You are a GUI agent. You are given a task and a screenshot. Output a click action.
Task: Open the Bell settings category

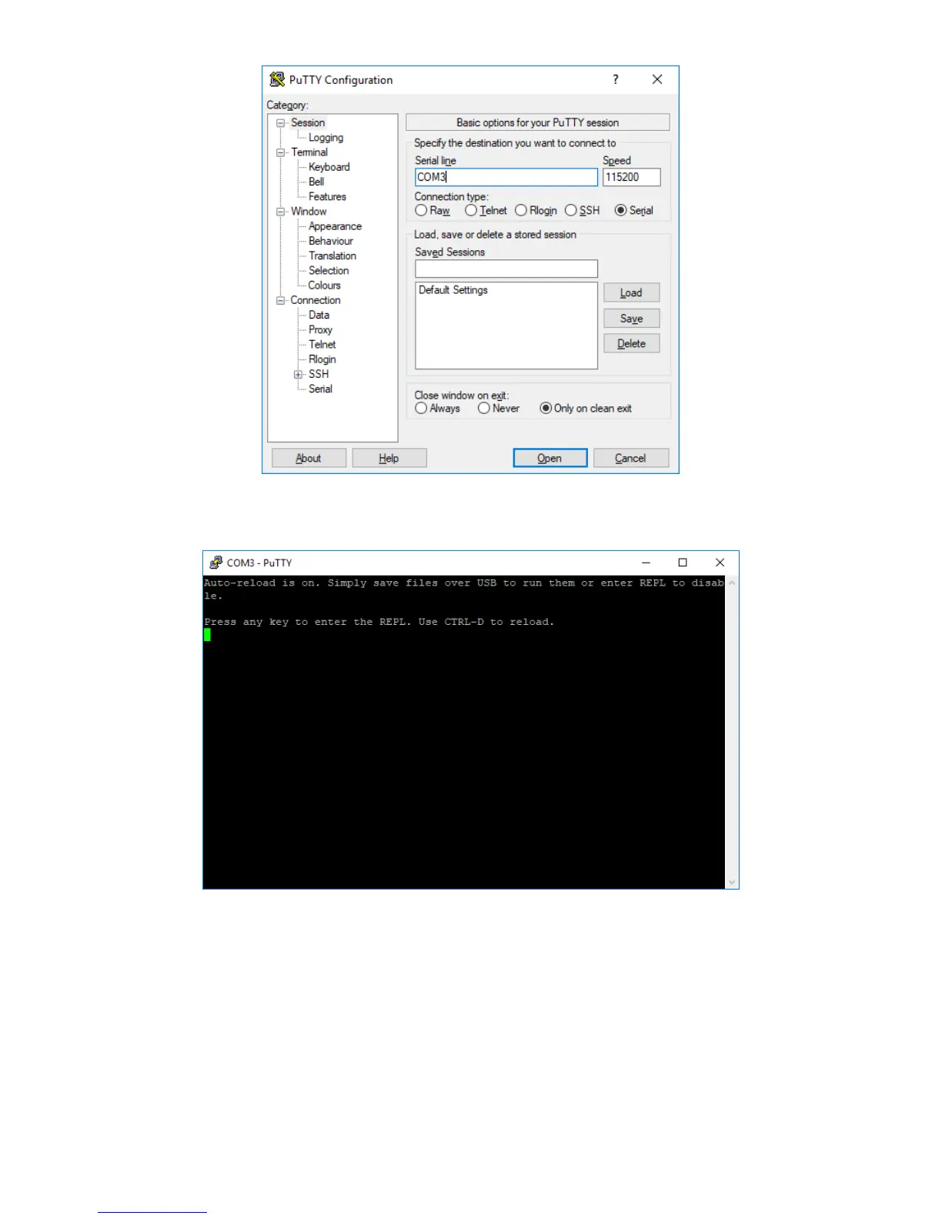pos(316,182)
